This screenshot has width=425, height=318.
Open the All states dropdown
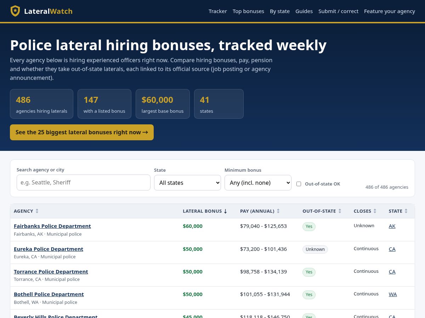point(187,183)
